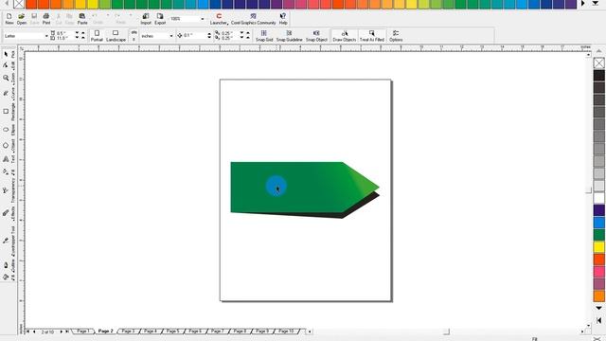Switch to Page 5 tab

click(x=172, y=332)
